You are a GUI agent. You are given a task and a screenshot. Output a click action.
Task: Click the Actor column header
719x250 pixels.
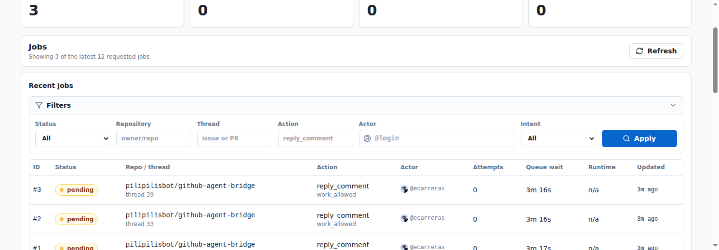pyautogui.click(x=409, y=167)
